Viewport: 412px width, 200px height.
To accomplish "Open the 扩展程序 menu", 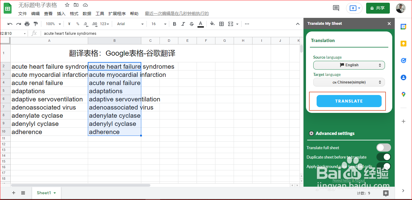I will 117,14.
